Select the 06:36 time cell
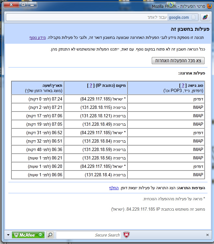 [38, 149]
